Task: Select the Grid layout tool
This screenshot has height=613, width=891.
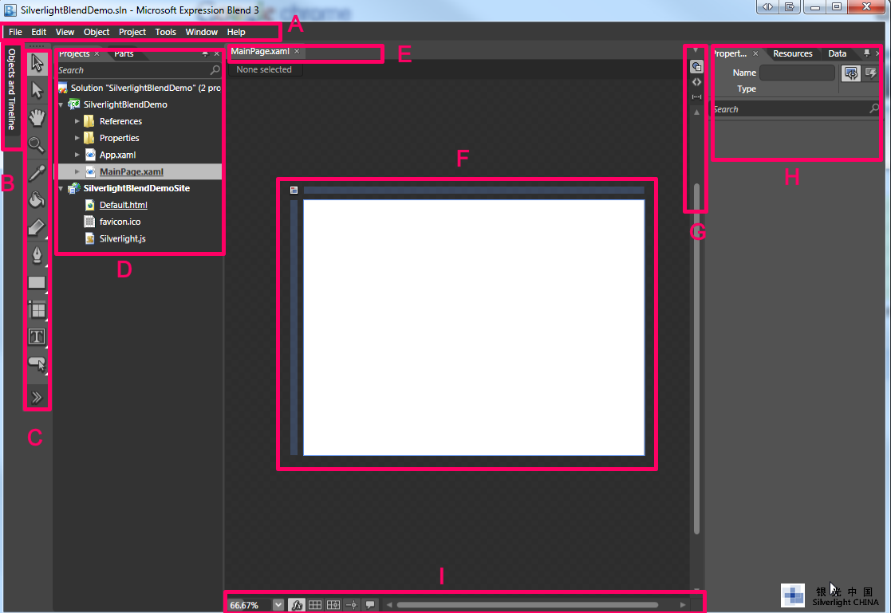Action: pos(37,309)
